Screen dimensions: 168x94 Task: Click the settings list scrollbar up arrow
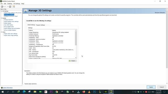click(76, 30)
